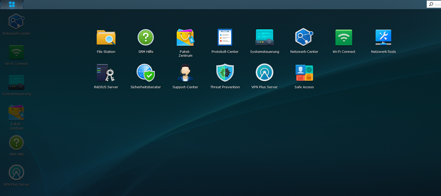The image size is (441, 196).
Task: Open Netzwerk-Tools application
Action: click(x=383, y=38)
